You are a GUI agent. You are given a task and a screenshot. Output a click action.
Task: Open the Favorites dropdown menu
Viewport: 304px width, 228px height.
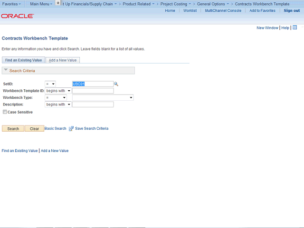coord(11,4)
